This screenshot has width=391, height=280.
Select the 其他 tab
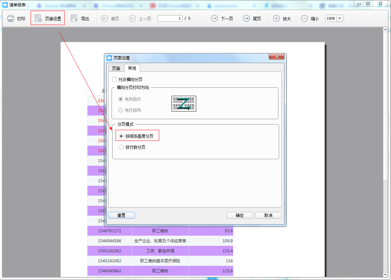(x=132, y=68)
